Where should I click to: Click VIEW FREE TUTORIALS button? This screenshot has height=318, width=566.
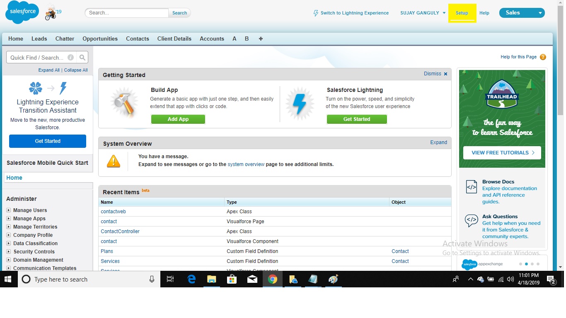coord(502,153)
